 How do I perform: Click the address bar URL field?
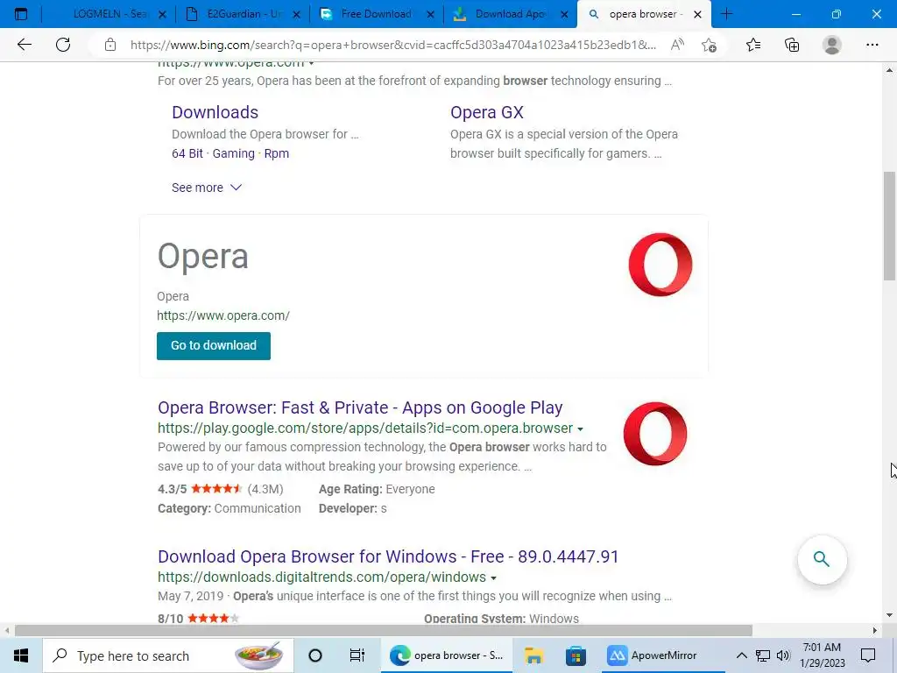[x=393, y=45]
